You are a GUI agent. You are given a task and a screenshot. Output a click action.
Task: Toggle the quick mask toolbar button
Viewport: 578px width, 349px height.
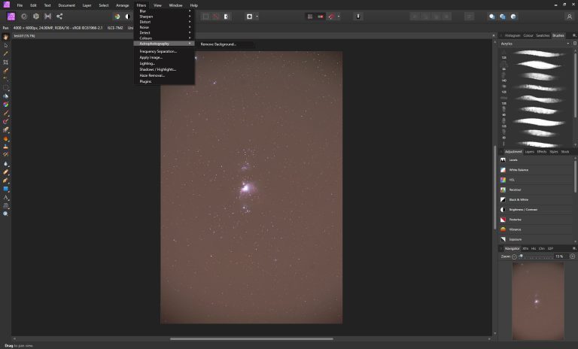coord(226,17)
